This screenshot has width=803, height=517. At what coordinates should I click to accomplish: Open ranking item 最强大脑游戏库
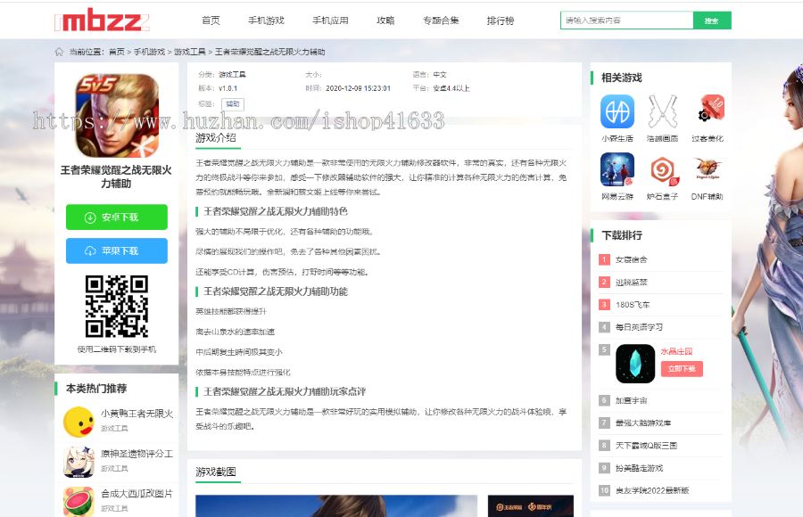point(642,423)
